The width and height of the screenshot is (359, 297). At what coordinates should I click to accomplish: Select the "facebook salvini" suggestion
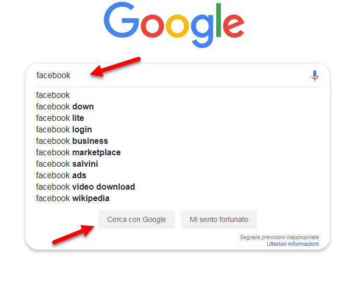point(67,164)
